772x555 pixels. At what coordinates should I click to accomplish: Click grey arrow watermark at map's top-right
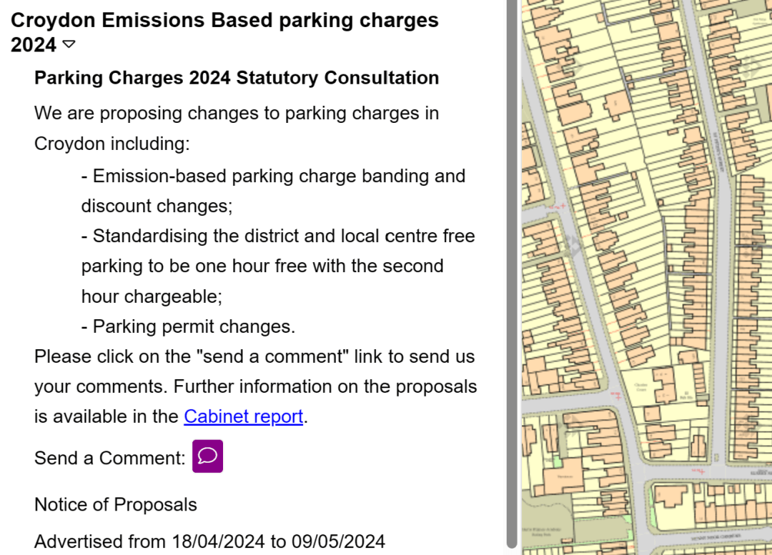750,68
